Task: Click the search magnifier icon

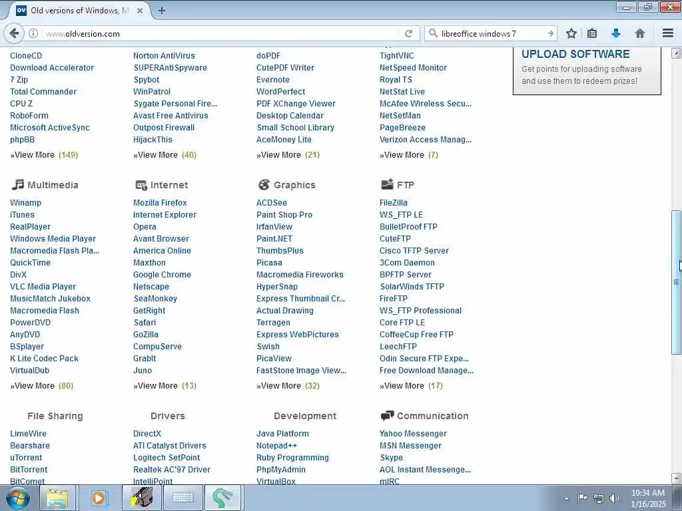Action: pos(433,33)
